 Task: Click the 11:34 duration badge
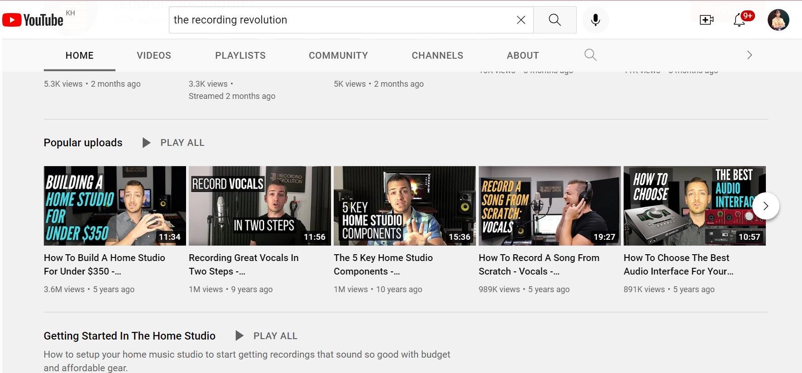[x=170, y=237]
